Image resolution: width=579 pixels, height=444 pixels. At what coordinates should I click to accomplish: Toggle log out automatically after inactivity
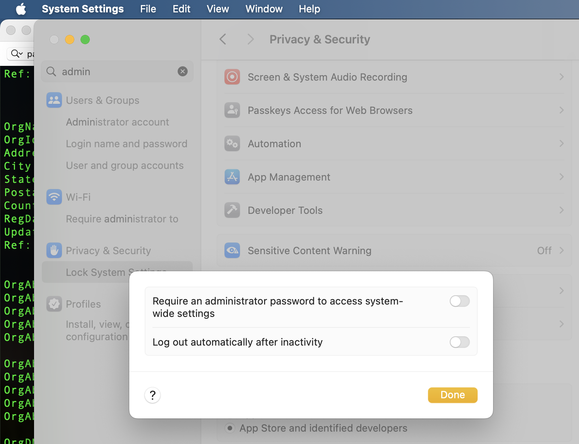[459, 342]
